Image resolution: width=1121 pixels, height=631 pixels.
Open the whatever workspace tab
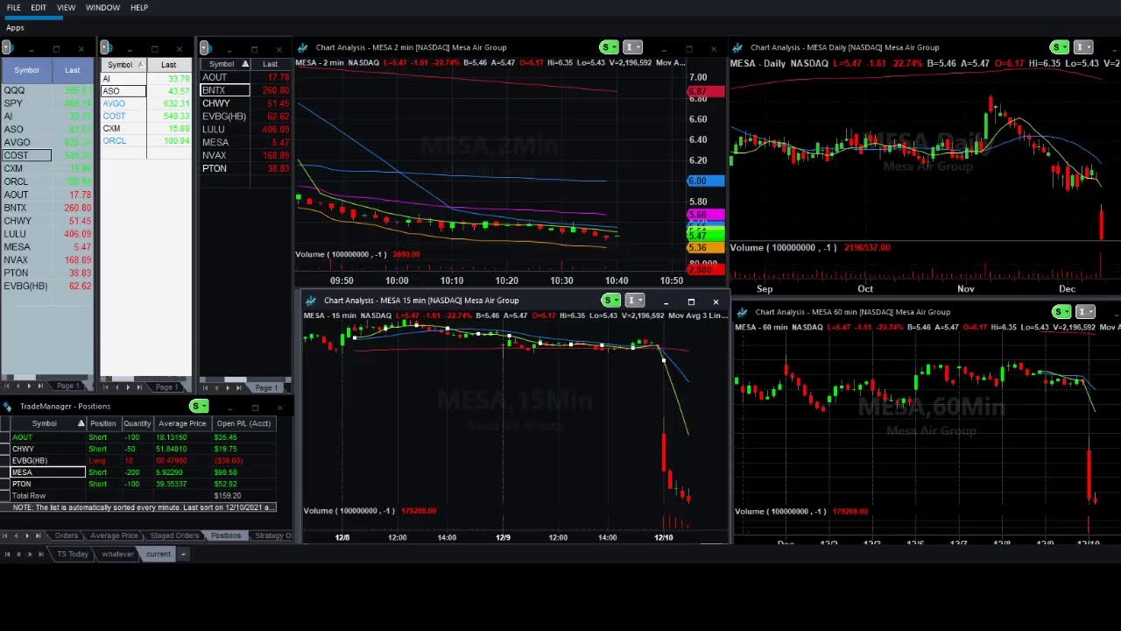coord(117,554)
